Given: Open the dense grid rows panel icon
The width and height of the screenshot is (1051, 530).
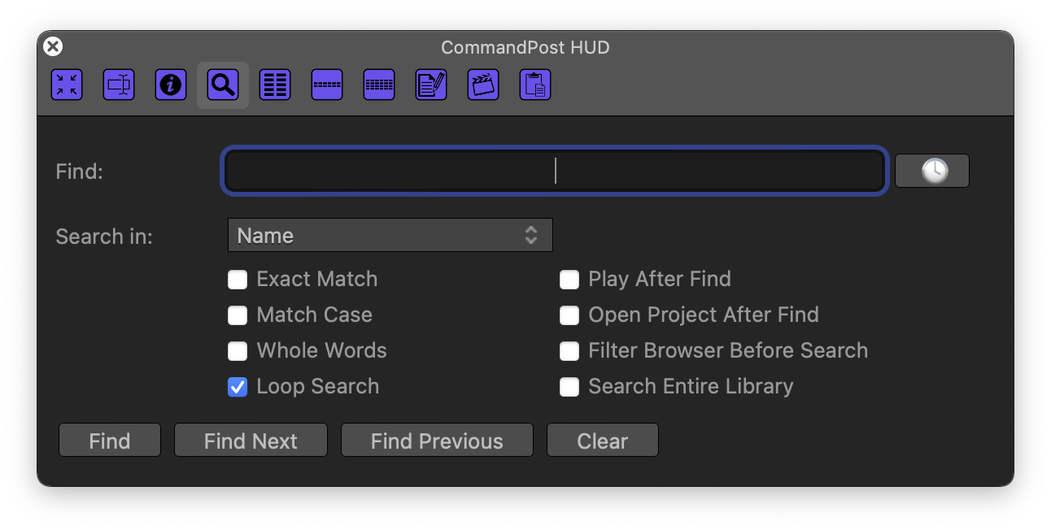Looking at the screenshot, I should tap(379, 85).
